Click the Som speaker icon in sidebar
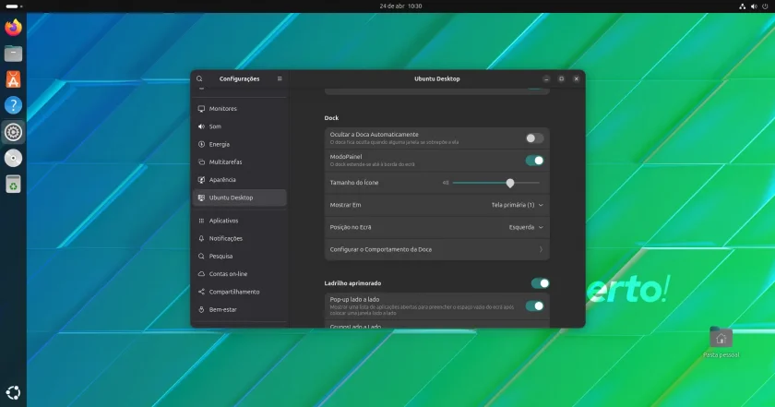Image resolution: width=775 pixels, height=407 pixels. pyautogui.click(x=201, y=126)
